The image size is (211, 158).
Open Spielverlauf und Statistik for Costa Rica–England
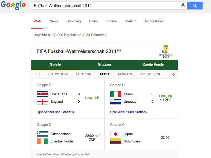[55, 112]
